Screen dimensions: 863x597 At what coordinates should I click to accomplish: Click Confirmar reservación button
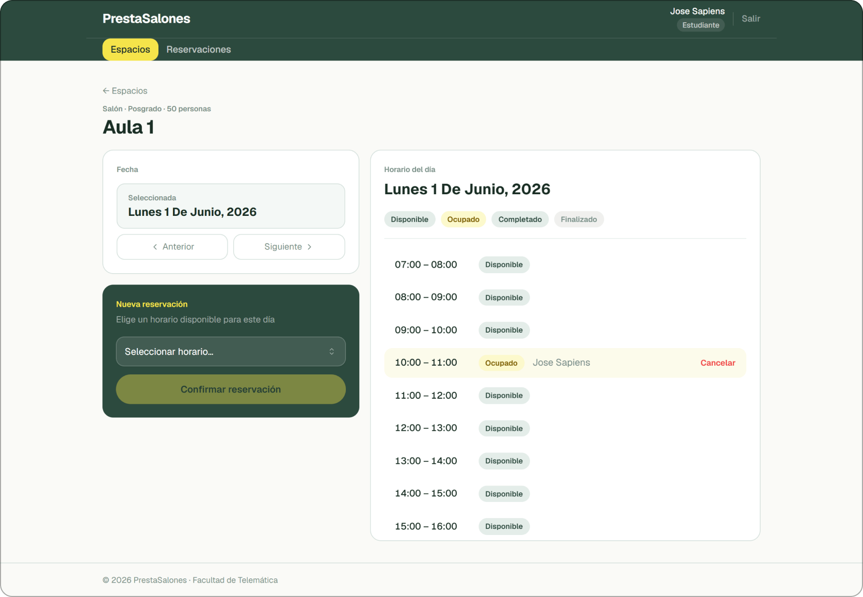(x=231, y=389)
